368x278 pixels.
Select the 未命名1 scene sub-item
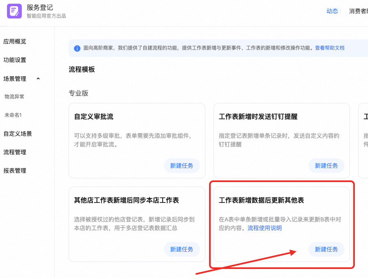click(13, 115)
